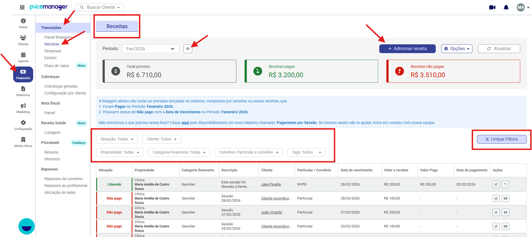Open Painel under Nota fiscal
The width and height of the screenshot is (532, 237).
coord(50,113)
